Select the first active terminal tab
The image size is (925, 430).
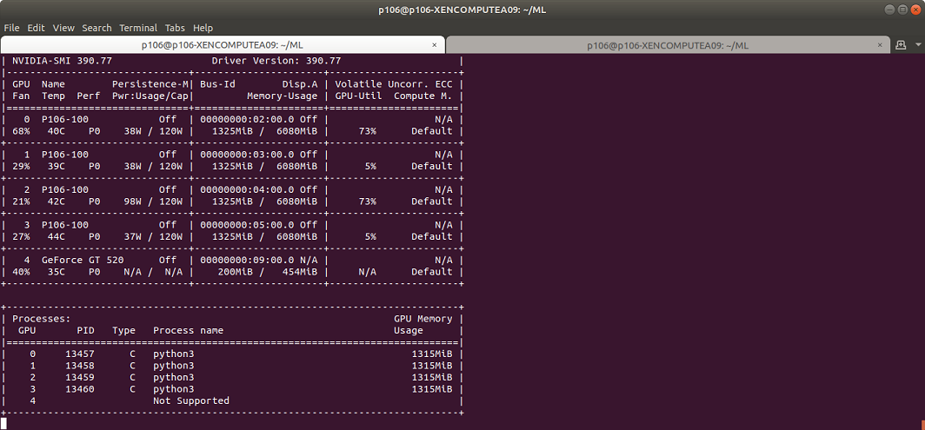point(223,45)
